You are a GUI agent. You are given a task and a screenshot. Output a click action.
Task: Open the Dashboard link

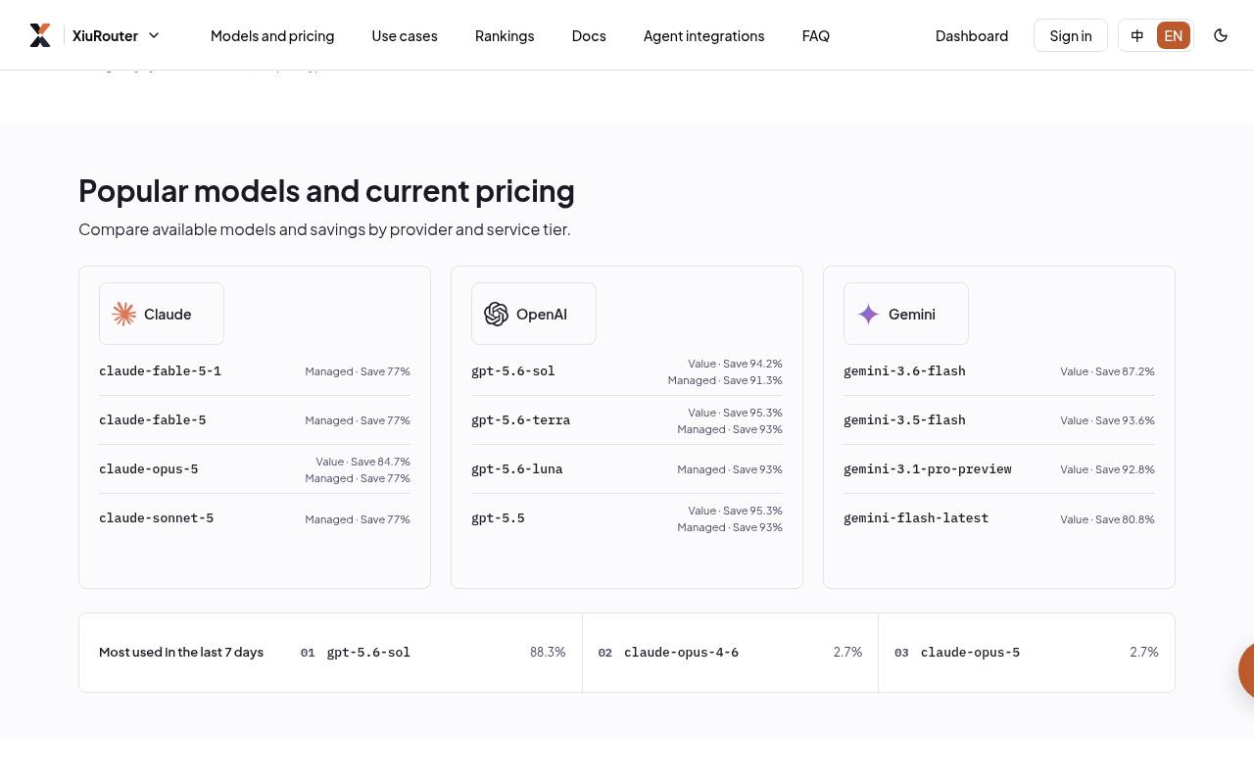(972, 35)
